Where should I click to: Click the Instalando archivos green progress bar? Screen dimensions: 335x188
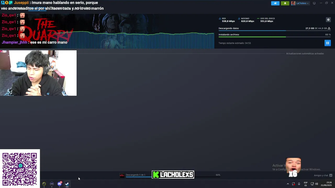pos(275,37)
